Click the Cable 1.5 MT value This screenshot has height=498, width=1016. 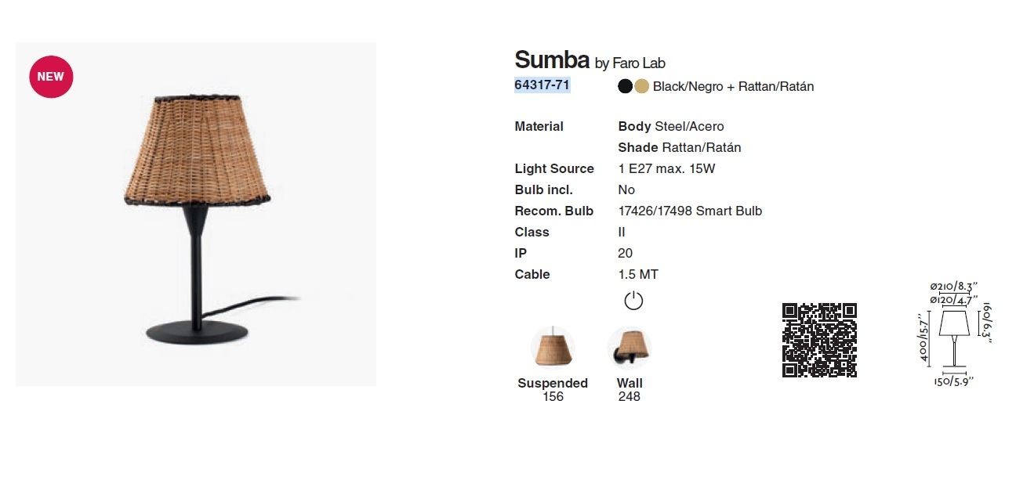tap(638, 274)
